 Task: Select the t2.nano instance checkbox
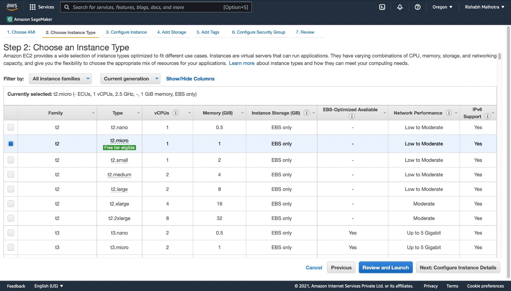[11, 127]
